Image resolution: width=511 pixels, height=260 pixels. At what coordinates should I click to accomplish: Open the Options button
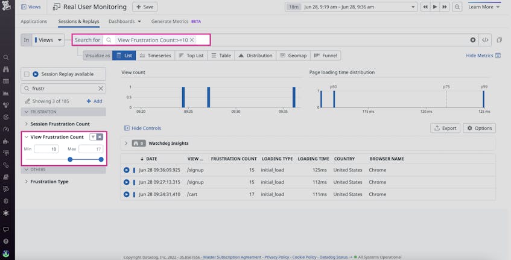[x=480, y=128]
